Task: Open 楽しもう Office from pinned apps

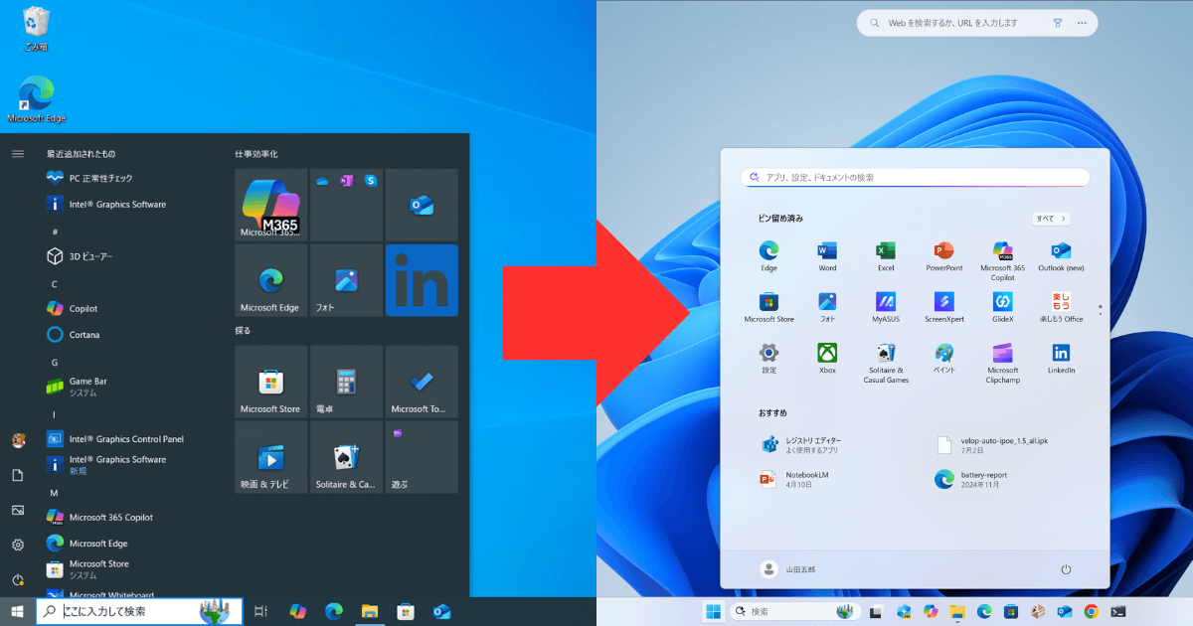Action: click(x=1061, y=308)
